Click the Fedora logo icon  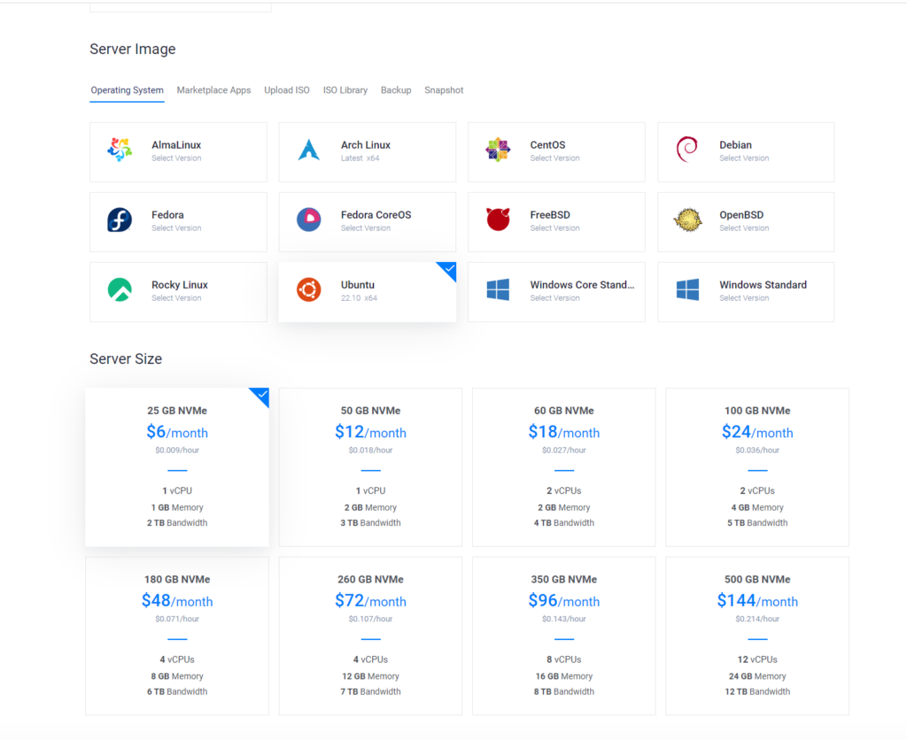click(x=120, y=220)
